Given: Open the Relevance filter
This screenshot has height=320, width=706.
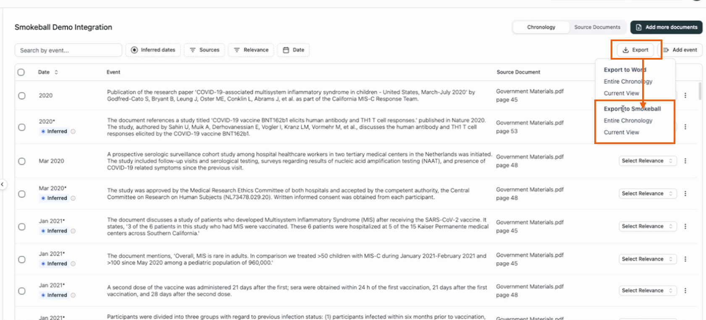Looking at the screenshot, I should (251, 50).
